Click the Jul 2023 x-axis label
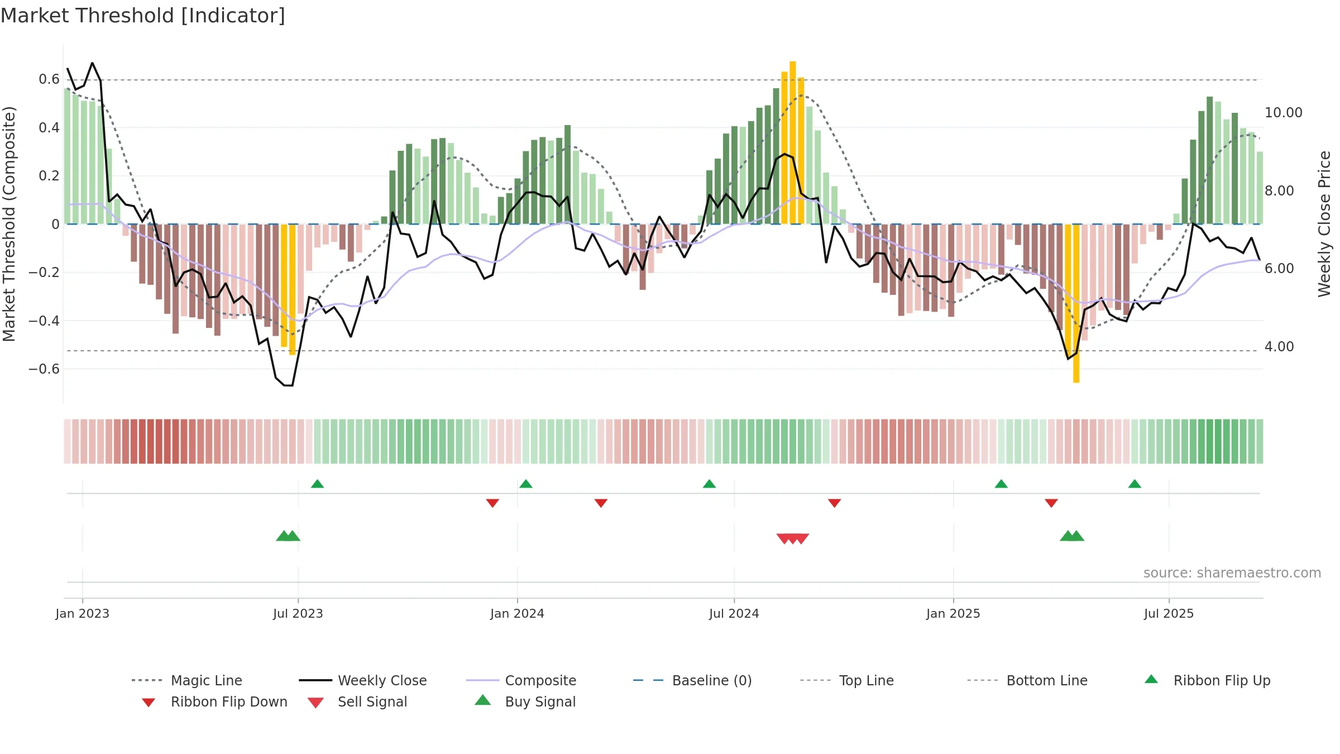The width and height of the screenshot is (1340, 754). (x=298, y=614)
